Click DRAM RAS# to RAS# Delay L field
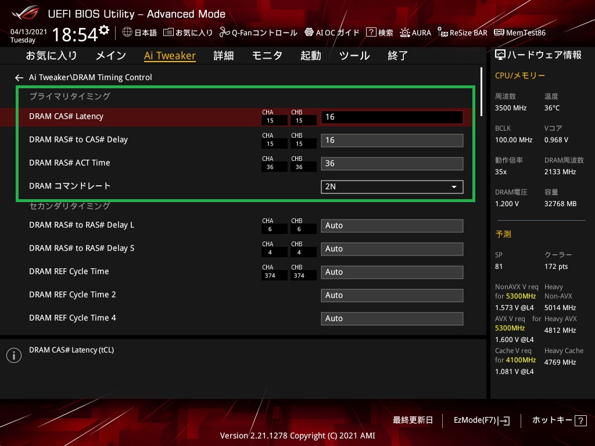The image size is (595, 446). click(392, 226)
